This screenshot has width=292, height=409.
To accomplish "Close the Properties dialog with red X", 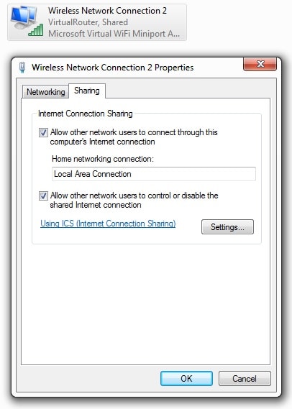I will click(x=260, y=64).
